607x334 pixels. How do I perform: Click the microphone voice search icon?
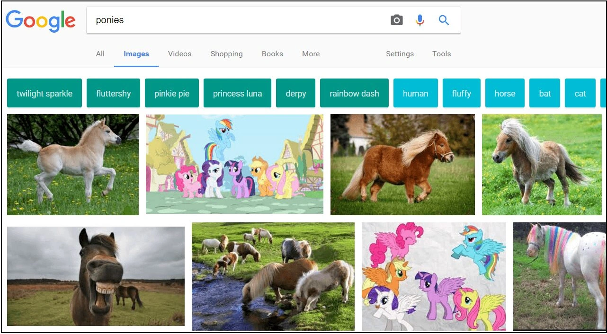(420, 20)
